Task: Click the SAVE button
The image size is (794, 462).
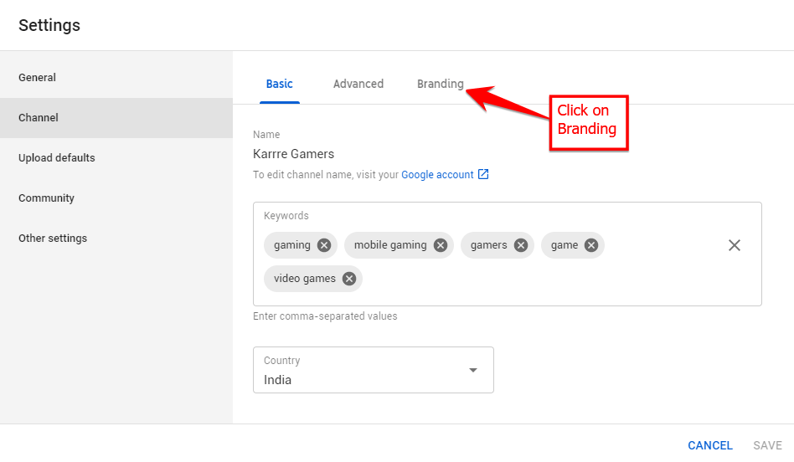Action: pos(767,445)
